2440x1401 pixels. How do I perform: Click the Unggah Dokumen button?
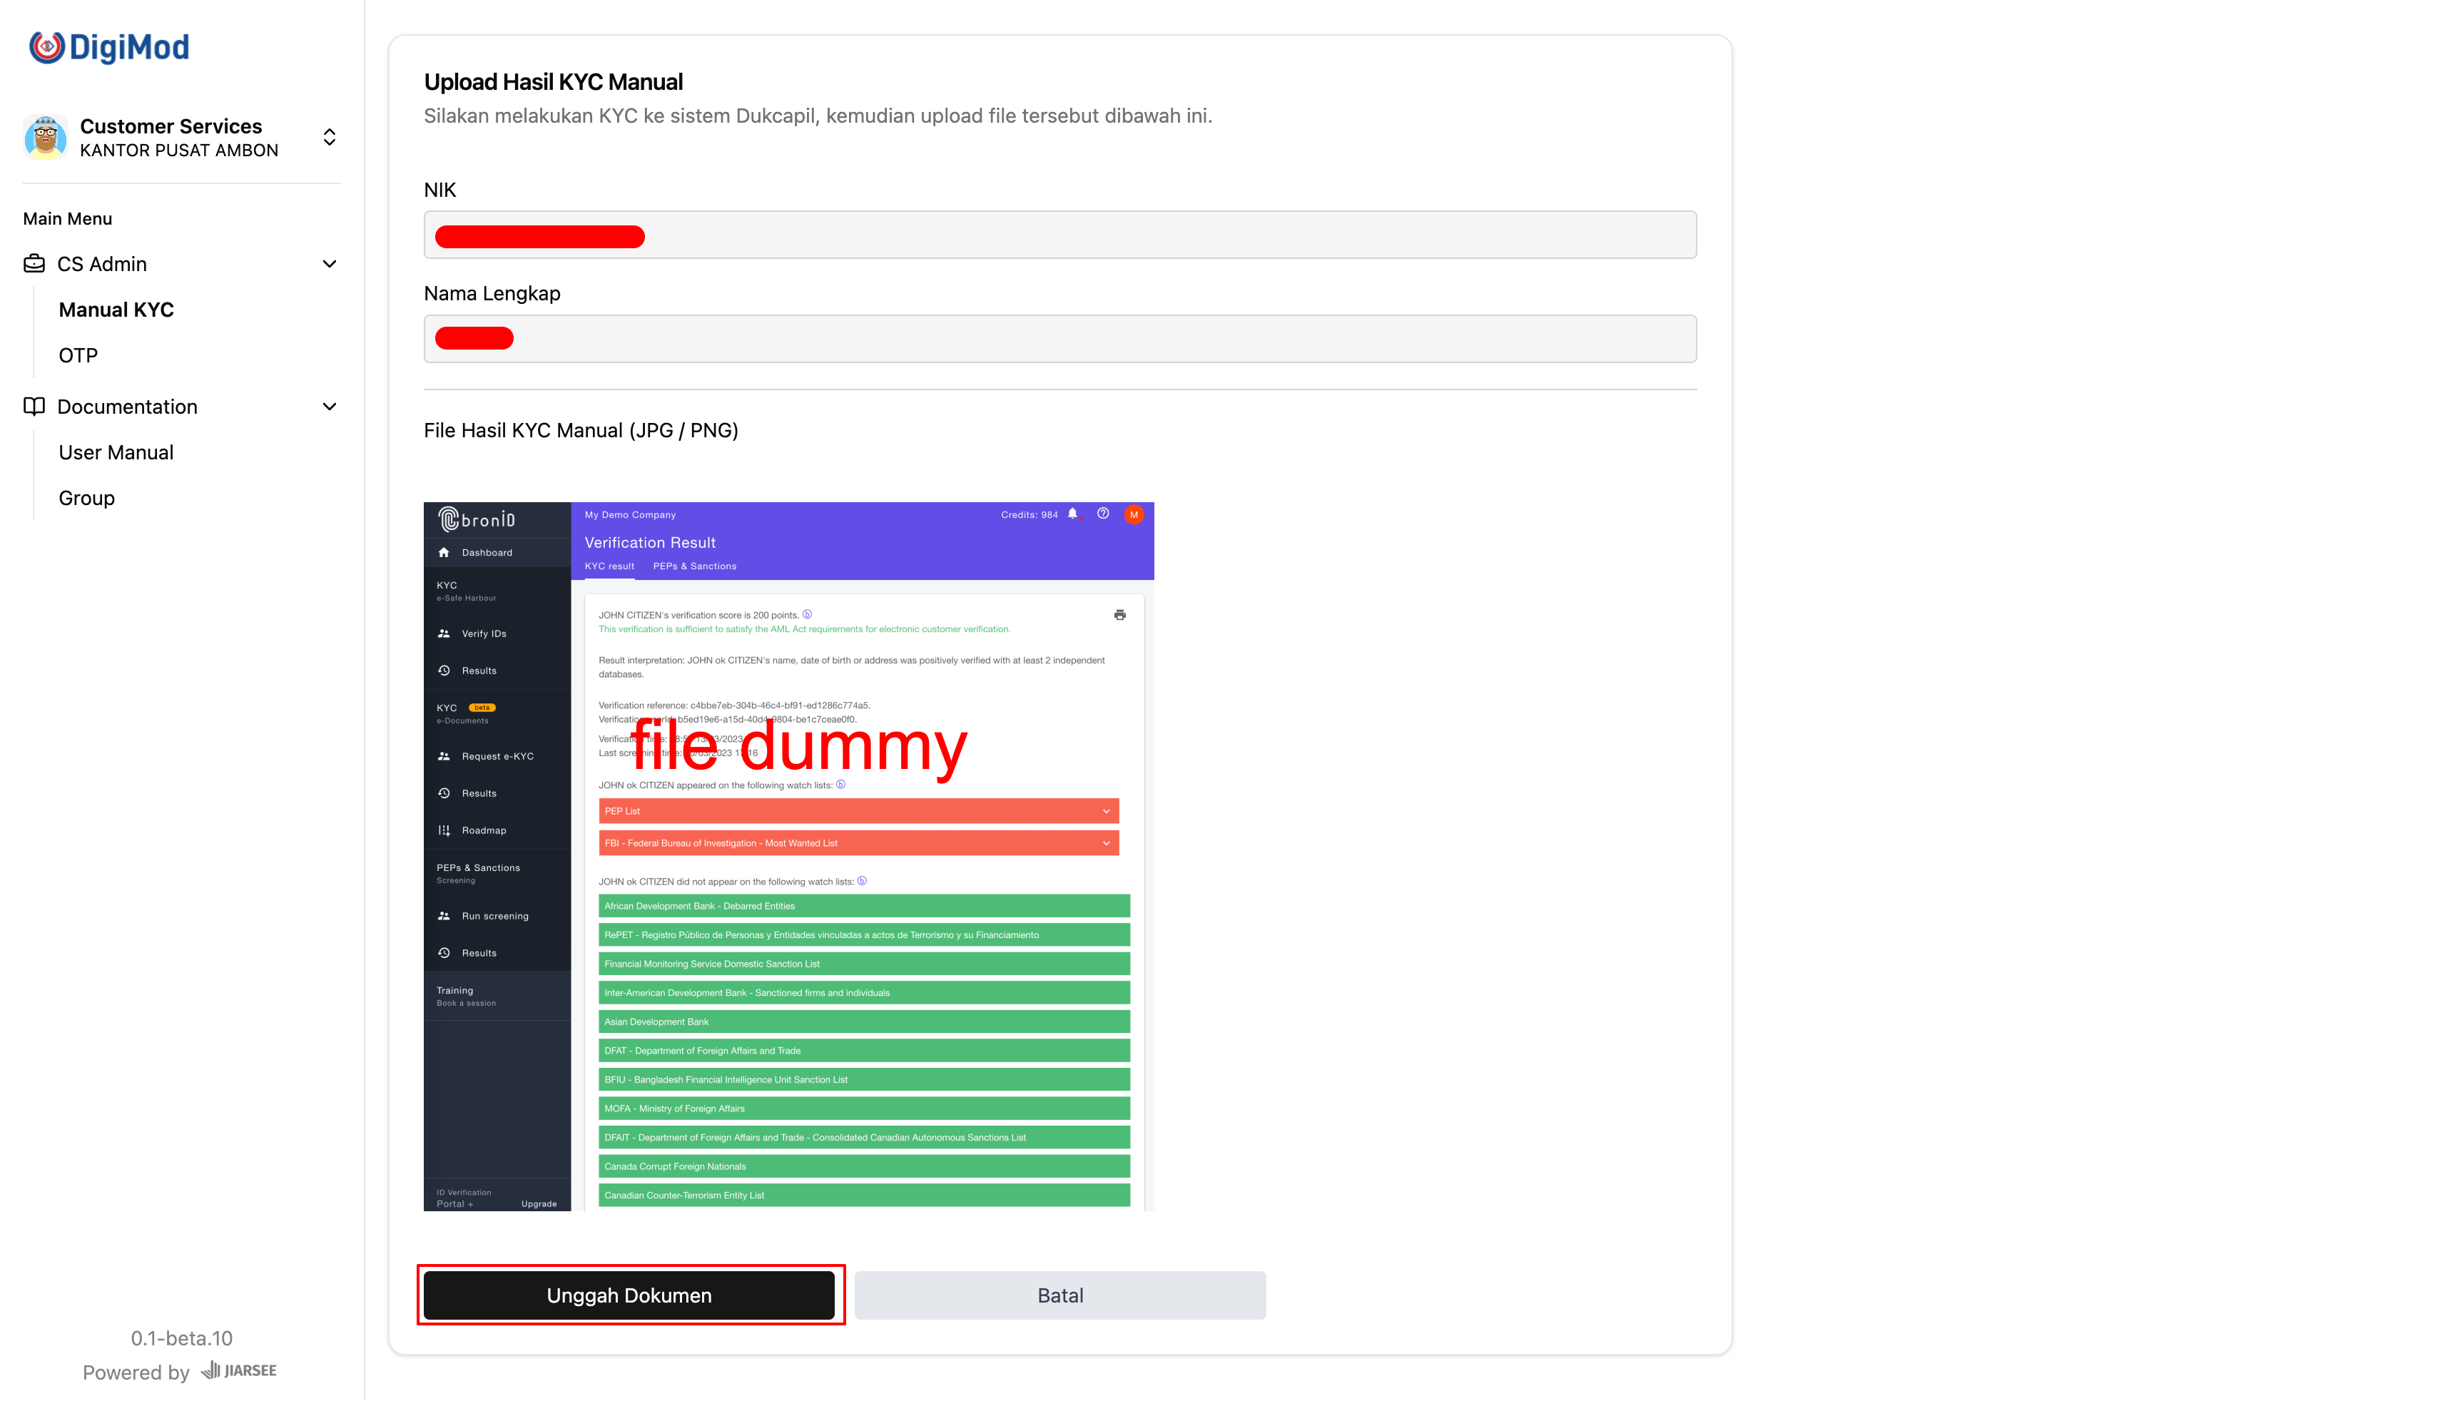(629, 1294)
